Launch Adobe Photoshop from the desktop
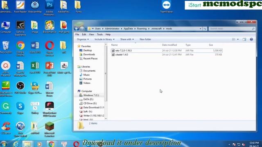 tap(50, 8)
